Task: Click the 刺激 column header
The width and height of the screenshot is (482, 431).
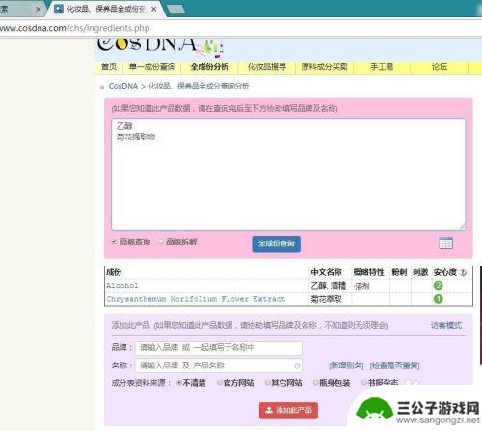Action: 420,272
